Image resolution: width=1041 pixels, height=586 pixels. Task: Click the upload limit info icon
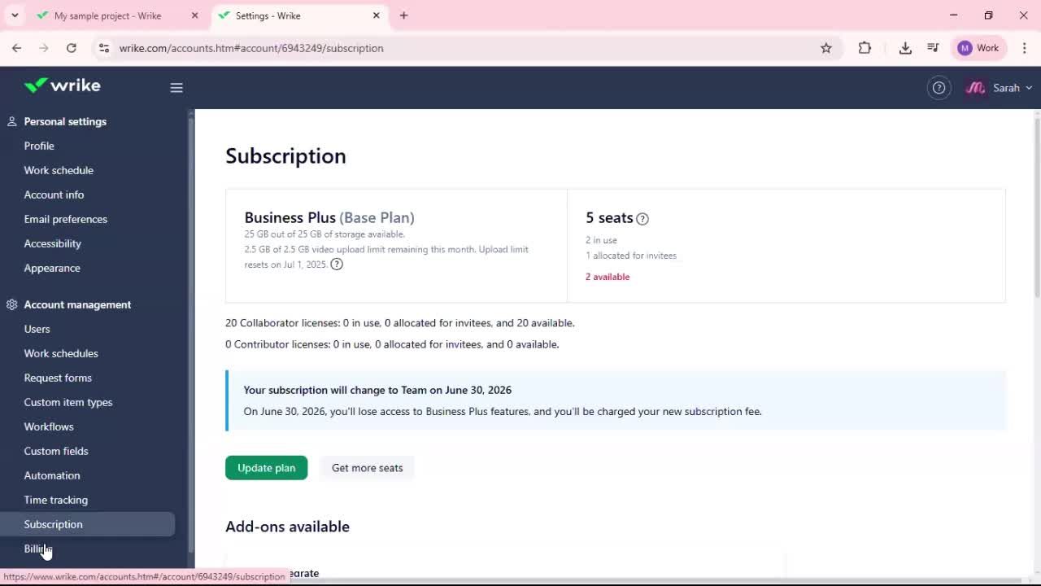337,265
